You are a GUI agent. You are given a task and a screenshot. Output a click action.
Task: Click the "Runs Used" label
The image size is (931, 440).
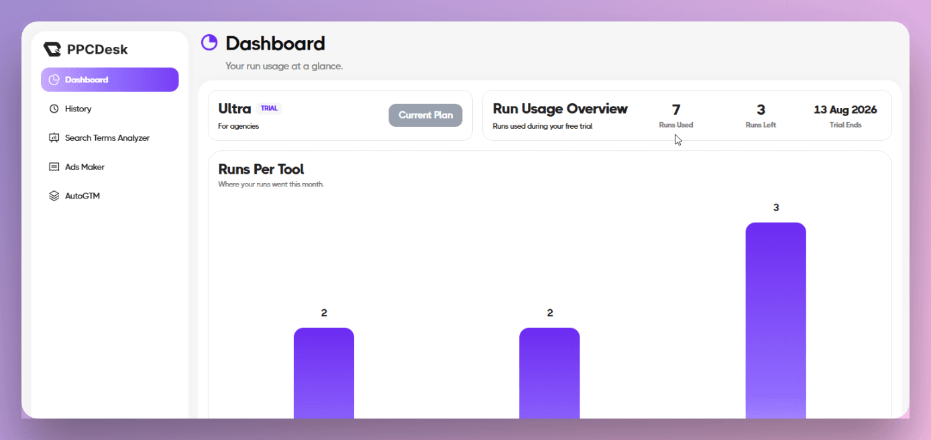coord(676,125)
